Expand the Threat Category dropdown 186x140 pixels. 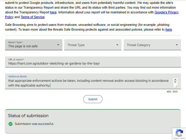click(x=152, y=45)
